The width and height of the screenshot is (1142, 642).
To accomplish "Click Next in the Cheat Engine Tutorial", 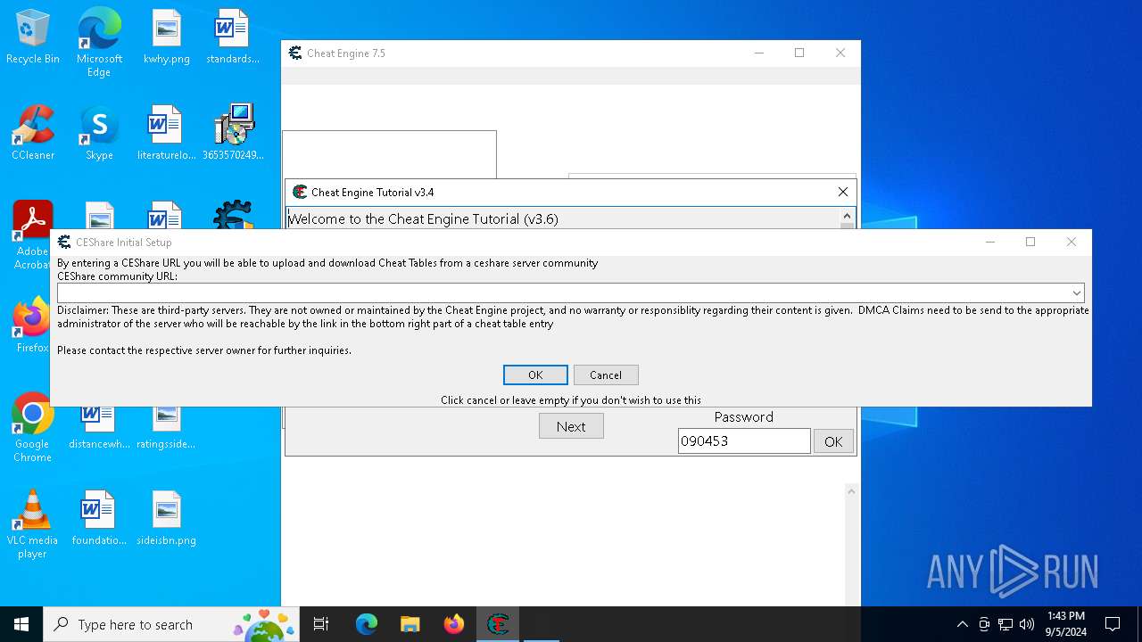I will [571, 426].
